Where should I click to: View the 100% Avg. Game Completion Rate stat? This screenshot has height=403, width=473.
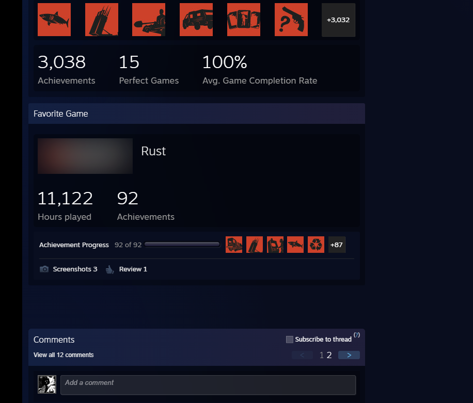(x=260, y=69)
